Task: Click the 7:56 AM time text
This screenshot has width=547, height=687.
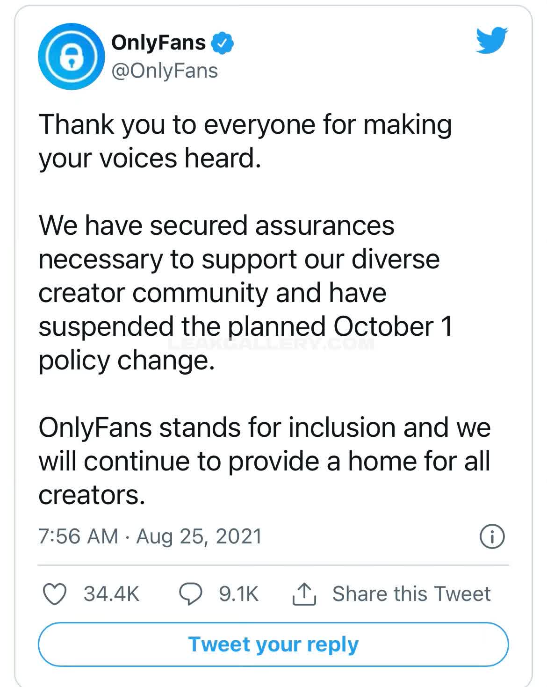Action: coord(78,536)
